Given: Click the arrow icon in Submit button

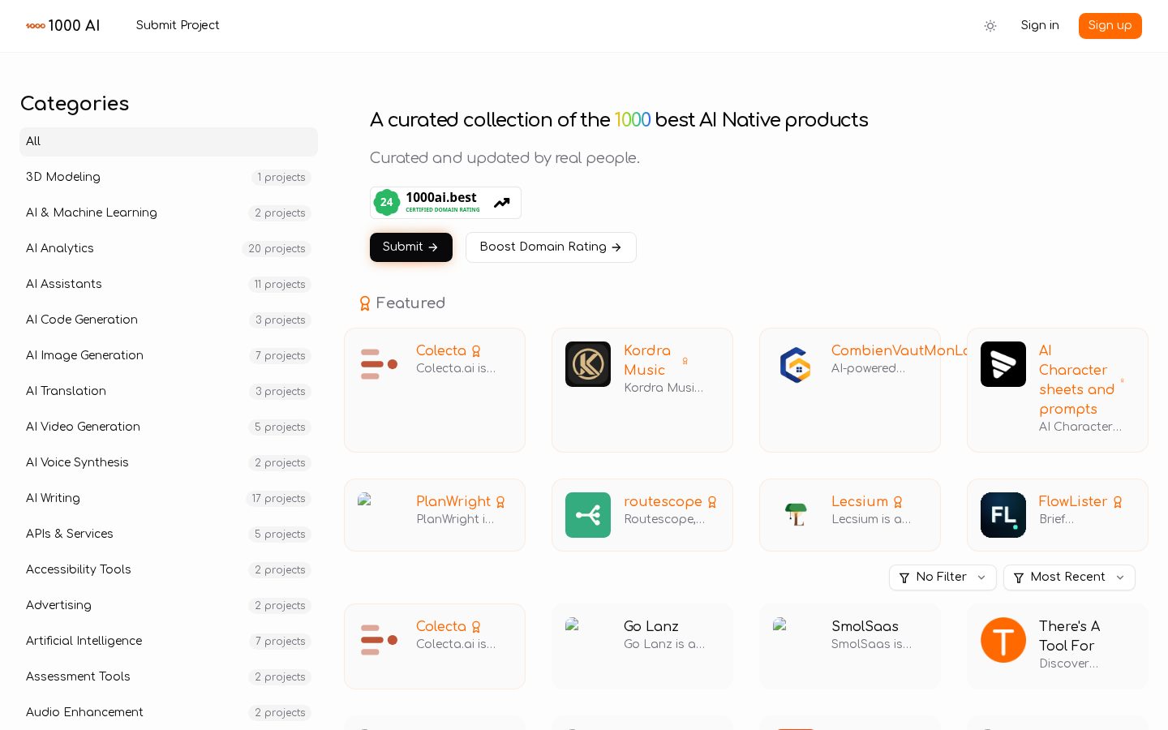Looking at the screenshot, I should pyautogui.click(x=433, y=247).
